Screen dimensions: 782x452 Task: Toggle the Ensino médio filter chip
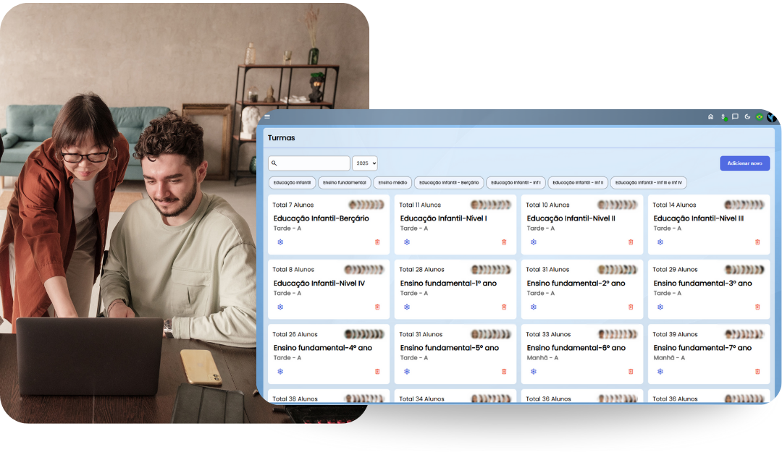coord(392,182)
